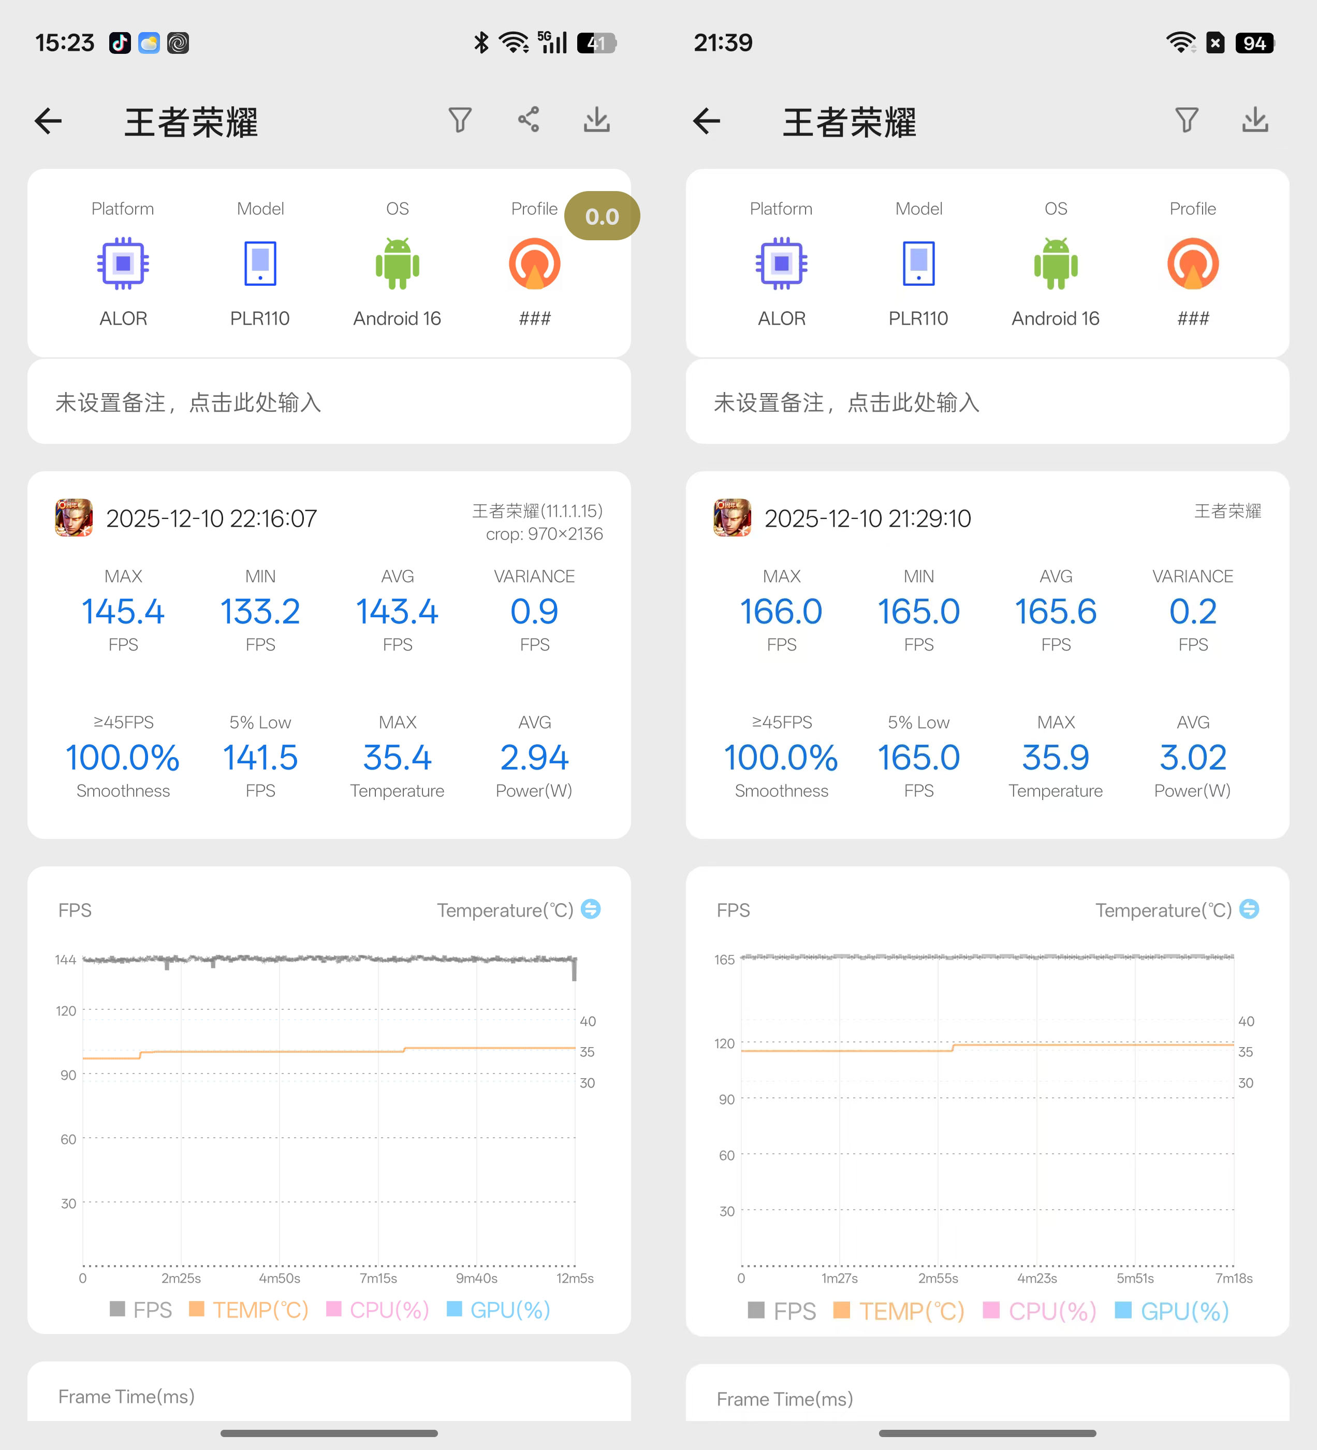Viewport: 1317px width, 1450px height.
Task: Download the left report via download icon
Action: pyautogui.click(x=597, y=120)
